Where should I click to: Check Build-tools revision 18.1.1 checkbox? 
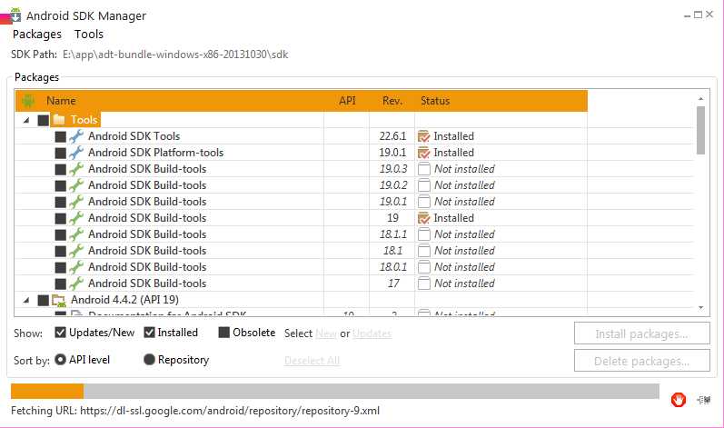61,234
